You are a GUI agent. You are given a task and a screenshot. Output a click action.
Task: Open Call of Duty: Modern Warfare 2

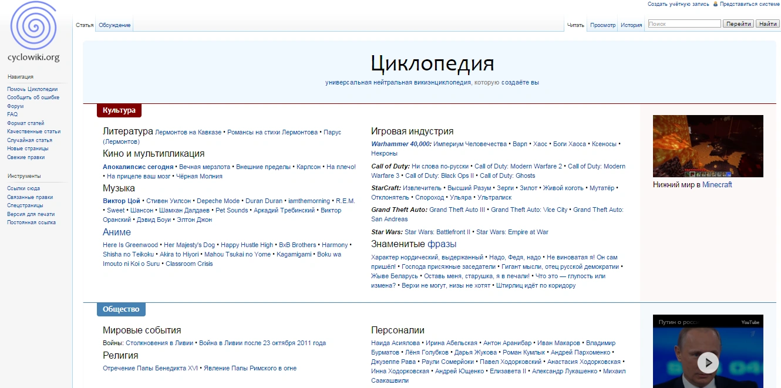tap(518, 167)
